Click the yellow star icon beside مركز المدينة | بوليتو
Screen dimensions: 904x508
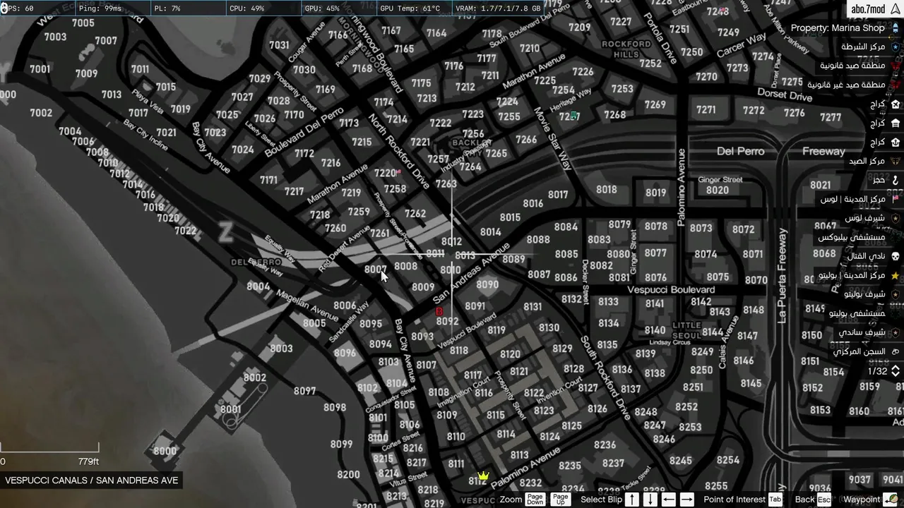tap(896, 275)
